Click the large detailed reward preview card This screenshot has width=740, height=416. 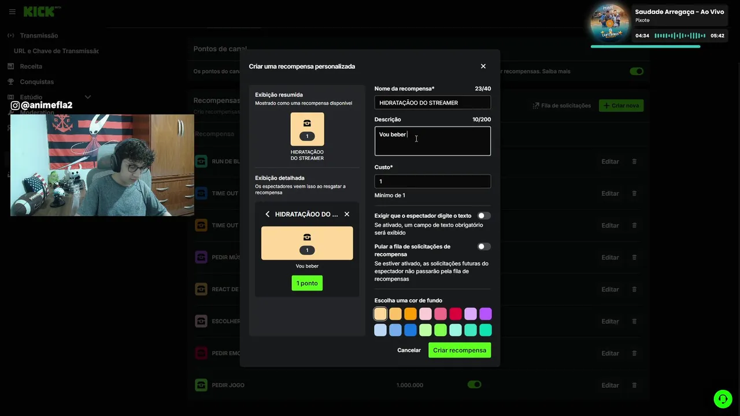click(x=307, y=243)
